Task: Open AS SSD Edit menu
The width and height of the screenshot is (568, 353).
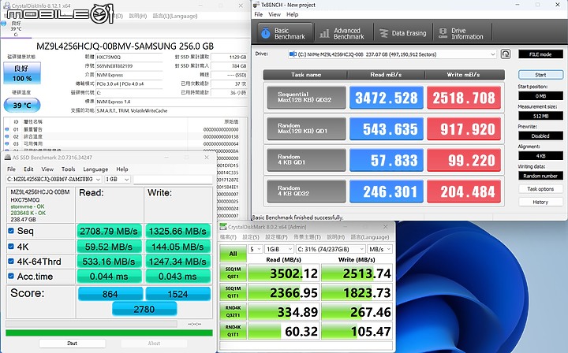Action: coord(28,169)
